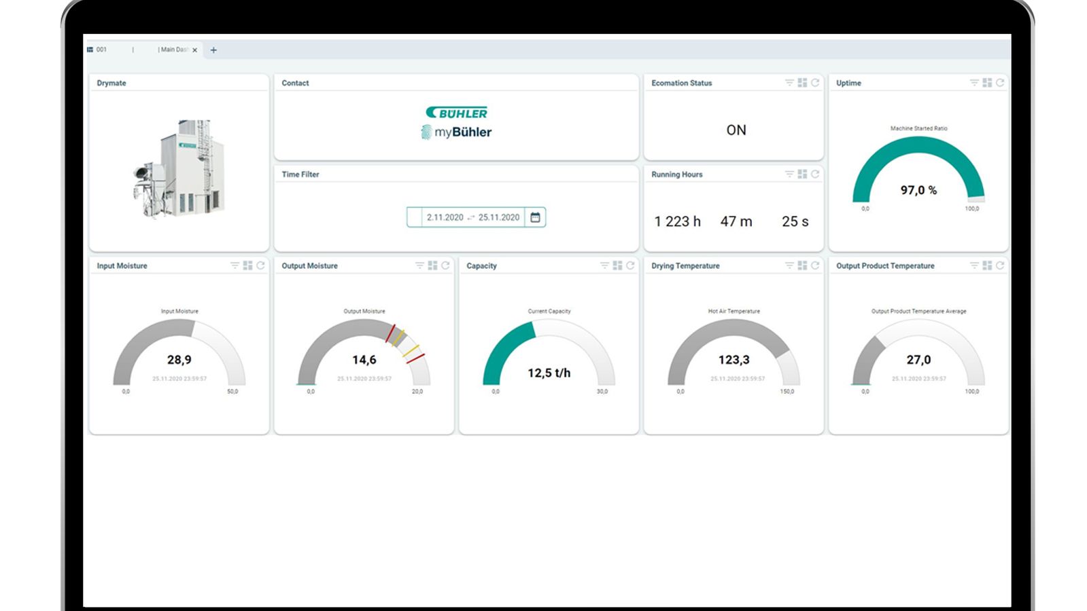Close the Main Dashboard tab

[195, 50]
